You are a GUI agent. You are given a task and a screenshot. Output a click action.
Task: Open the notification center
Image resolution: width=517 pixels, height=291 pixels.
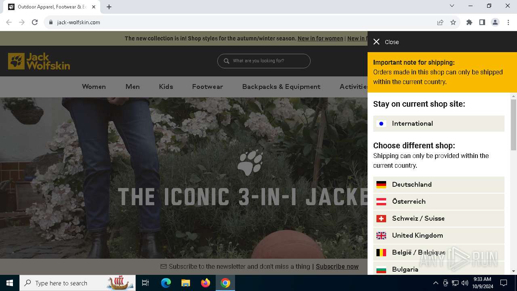pos(504,283)
